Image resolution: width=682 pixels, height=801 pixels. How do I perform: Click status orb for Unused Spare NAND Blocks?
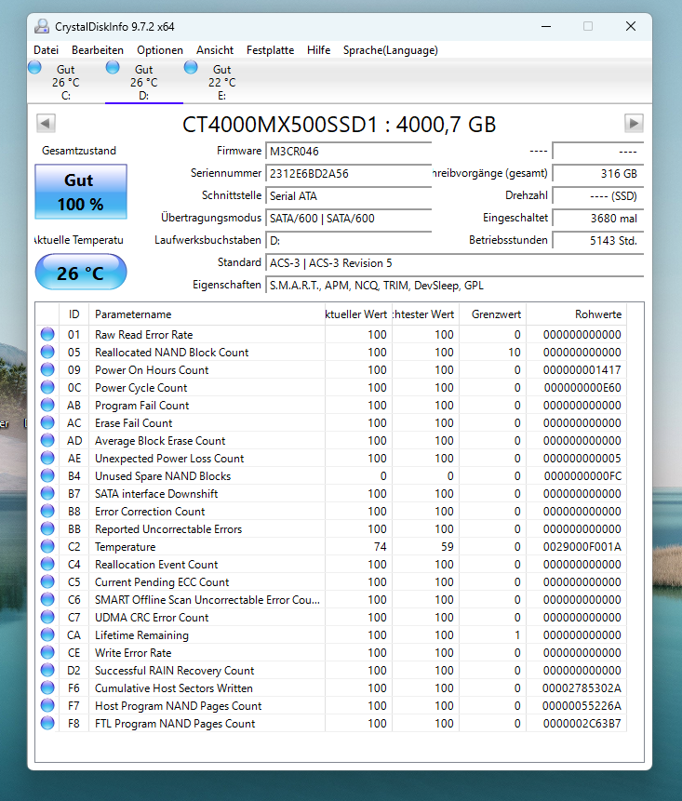pyautogui.click(x=47, y=475)
